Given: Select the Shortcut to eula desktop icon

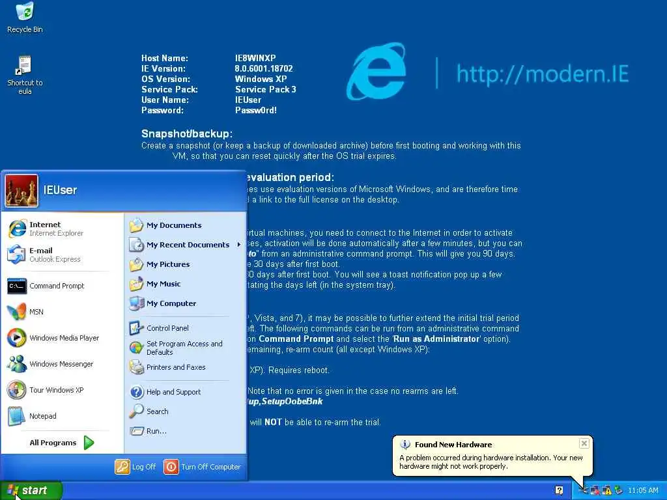Looking at the screenshot, I should [x=25, y=75].
